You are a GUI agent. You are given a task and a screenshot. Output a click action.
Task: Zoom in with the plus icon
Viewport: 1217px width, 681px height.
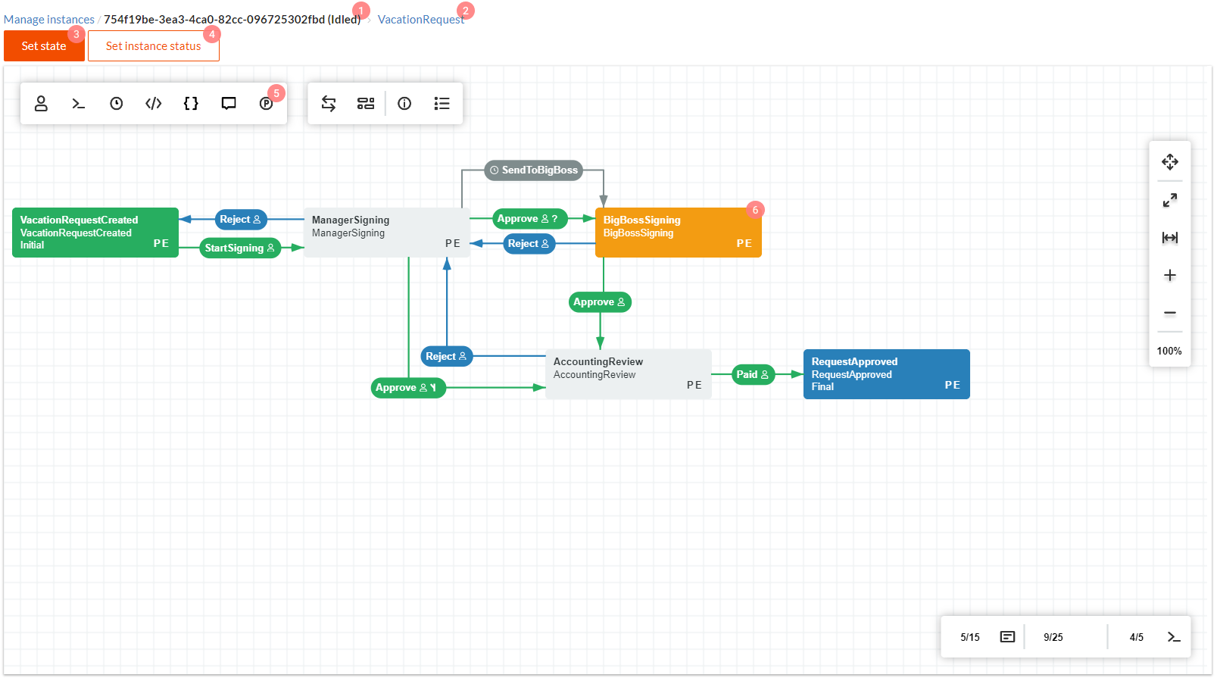tap(1170, 275)
